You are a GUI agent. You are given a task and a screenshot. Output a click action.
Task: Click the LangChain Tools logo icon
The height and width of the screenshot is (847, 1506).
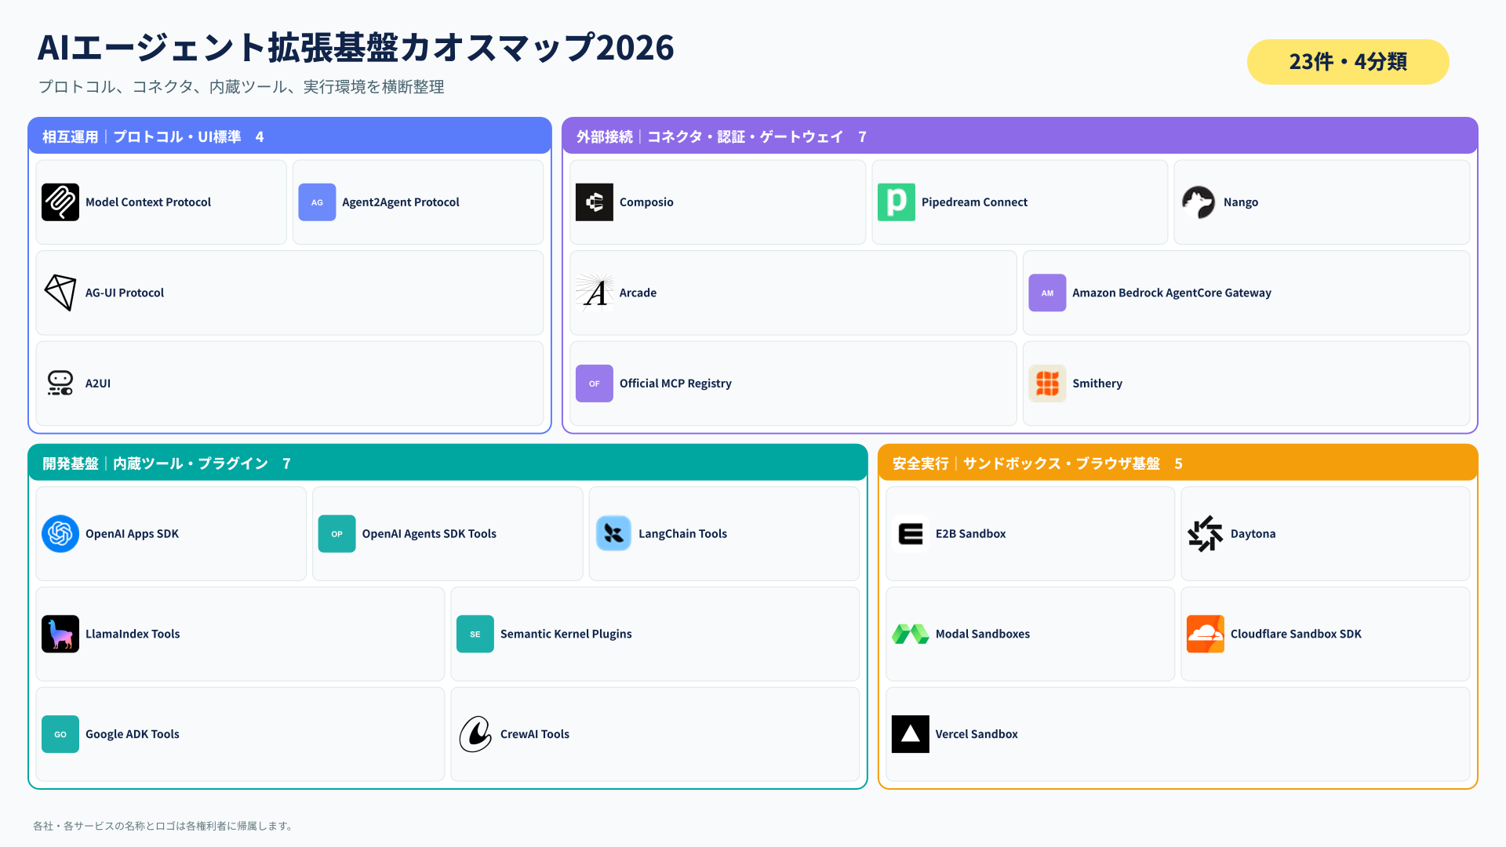pos(613,534)
